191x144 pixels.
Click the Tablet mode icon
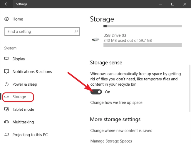click(7, 109)
